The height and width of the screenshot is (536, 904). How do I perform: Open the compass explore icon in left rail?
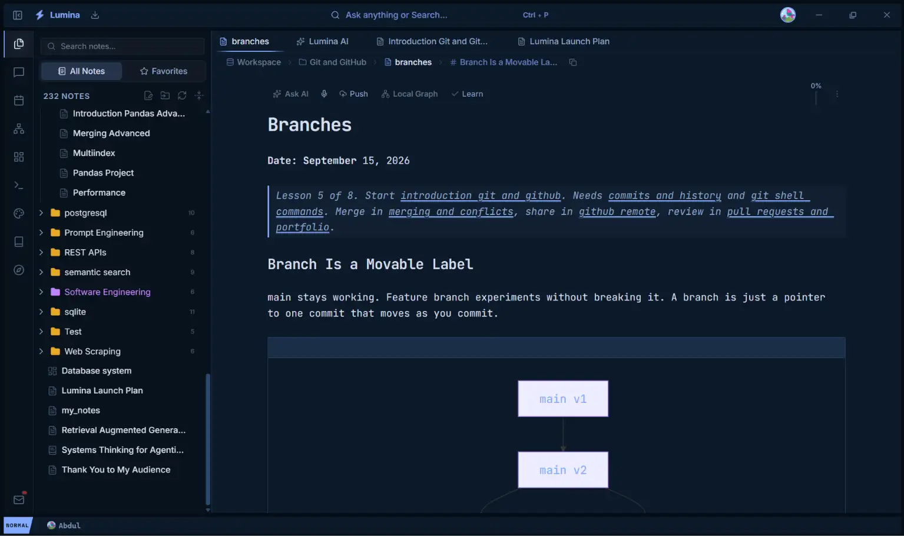click(19, 270)
